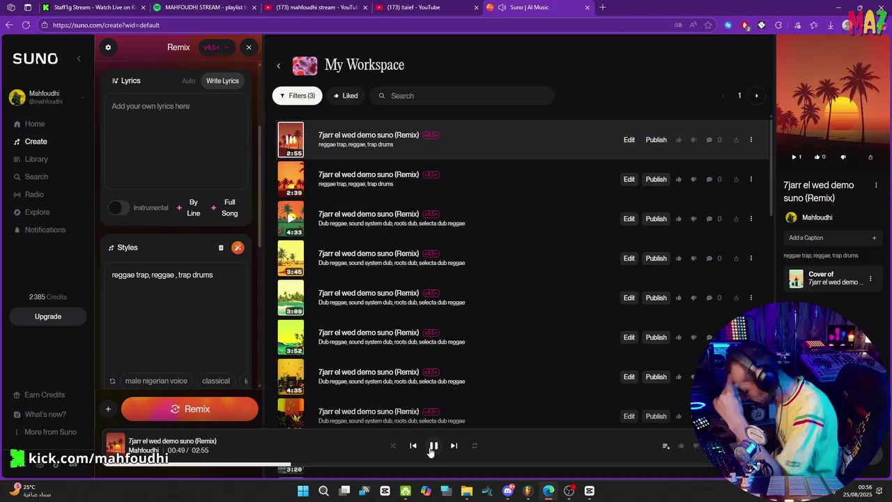Click the lyrics text area
The height and width of the screenshot is (502, 892).
[176, 142]
